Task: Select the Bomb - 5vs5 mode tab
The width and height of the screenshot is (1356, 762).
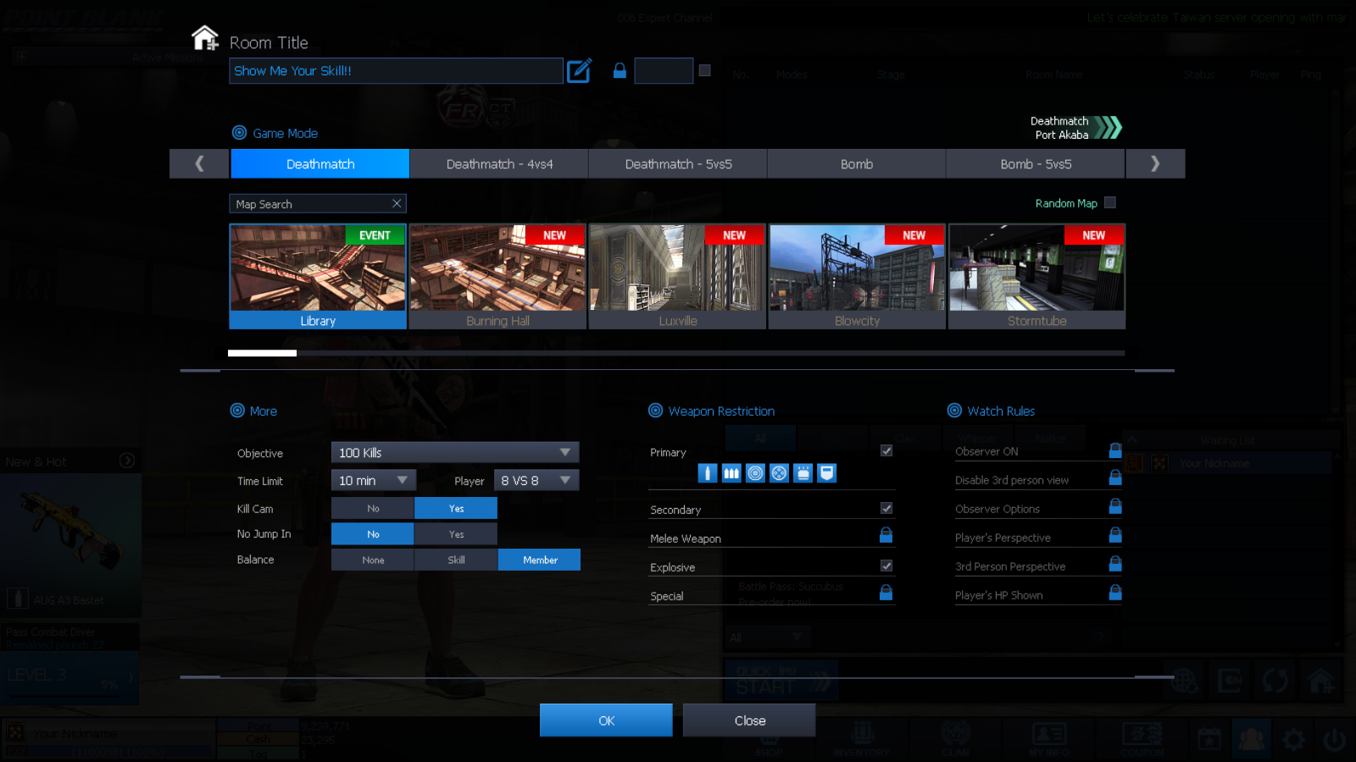Action: pos(1036,163)
